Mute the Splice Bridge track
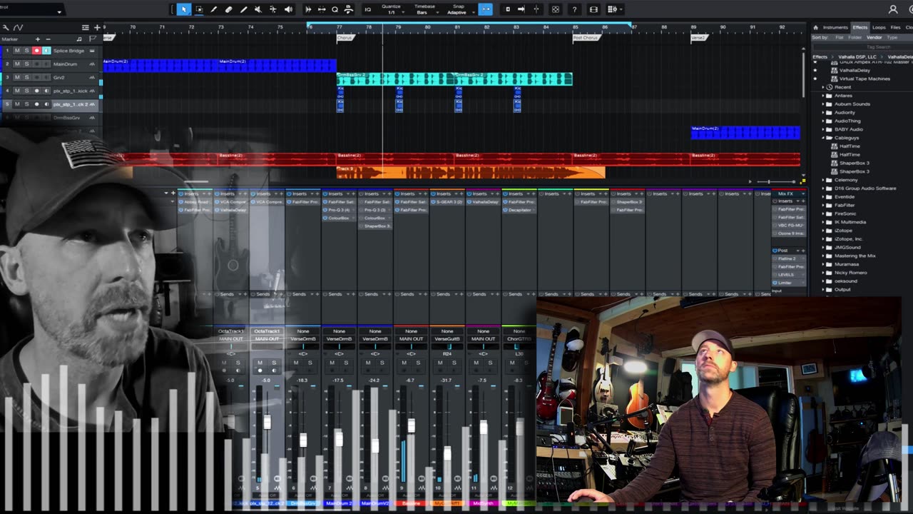This screenshot has height=514, width=913. (17, 51)
